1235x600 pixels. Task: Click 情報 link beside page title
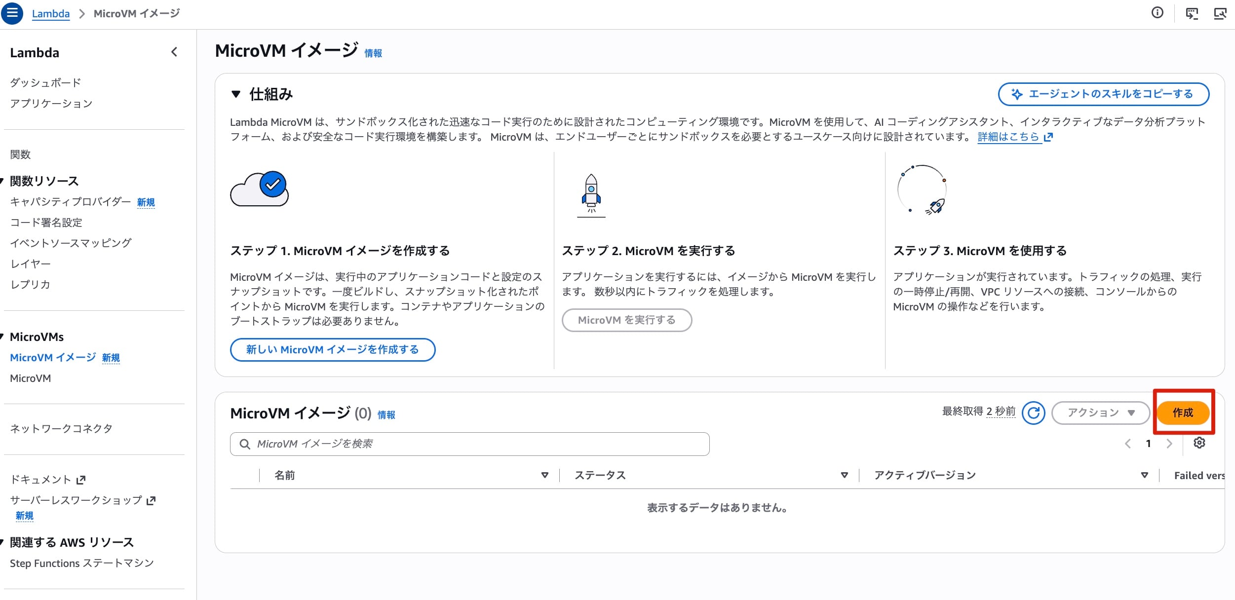(373, 53)
